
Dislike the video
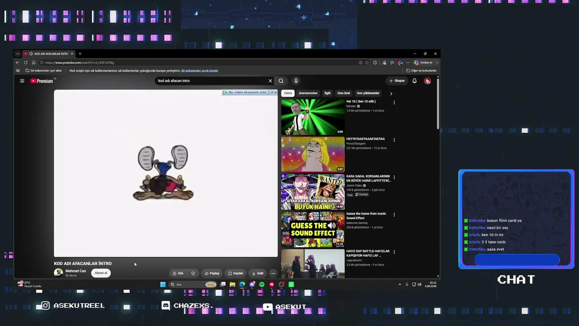(193, 273)
